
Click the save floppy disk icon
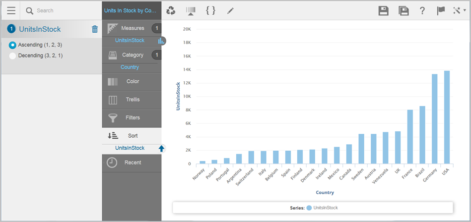tap(383, 11)
